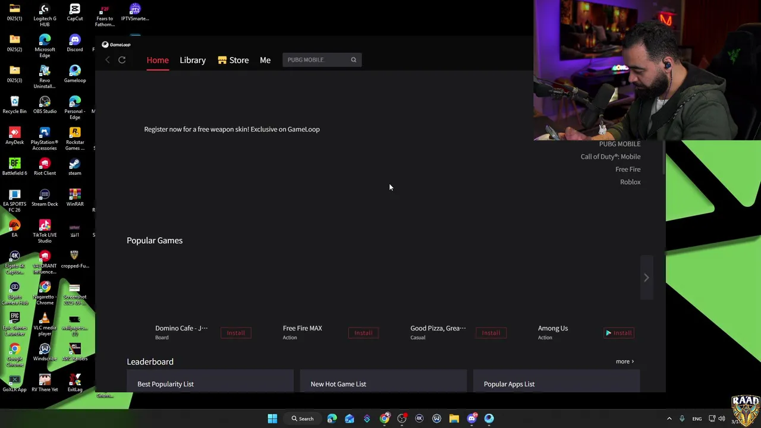Click the free weapon skin banner text

[x=232, y=129]
